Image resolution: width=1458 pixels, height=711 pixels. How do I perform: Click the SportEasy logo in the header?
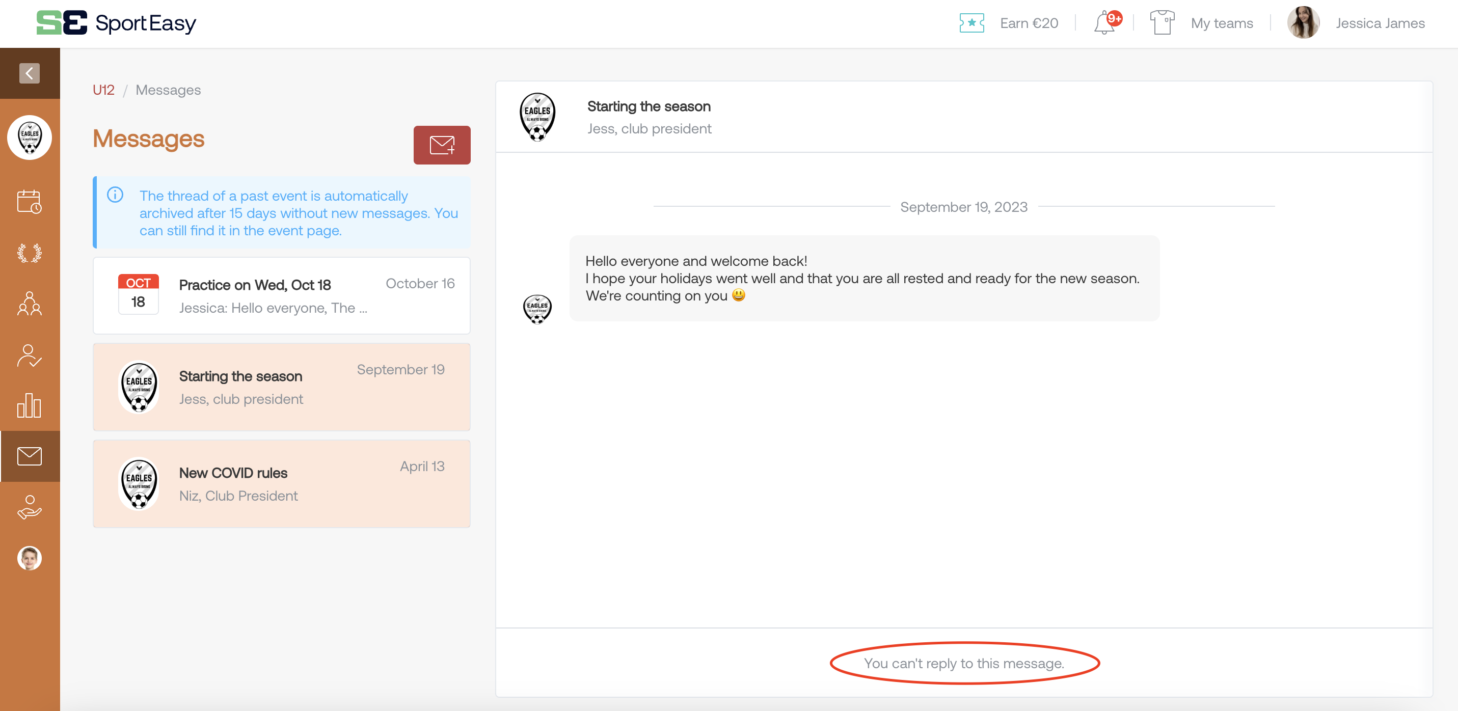(117, 23)
